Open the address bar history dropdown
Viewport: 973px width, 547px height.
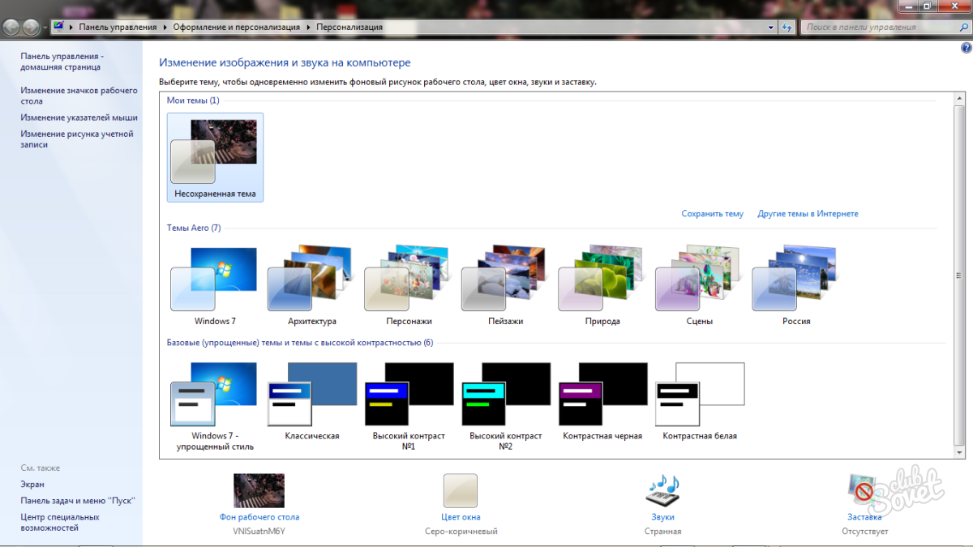(771, 28)
